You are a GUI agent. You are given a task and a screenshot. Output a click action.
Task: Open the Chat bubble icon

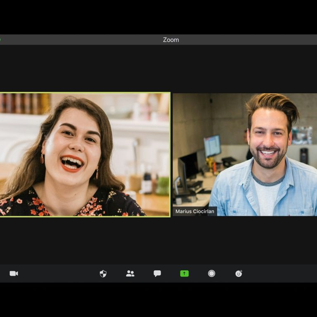157,274
